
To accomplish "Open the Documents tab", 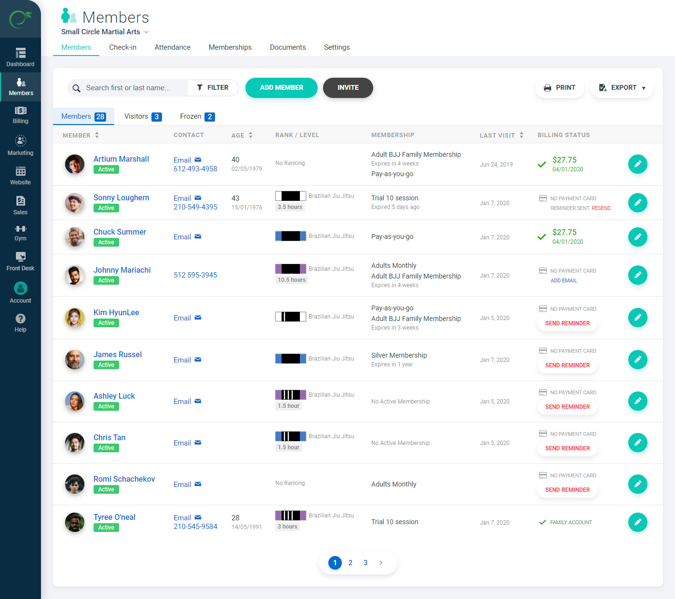I will [288, 47].
